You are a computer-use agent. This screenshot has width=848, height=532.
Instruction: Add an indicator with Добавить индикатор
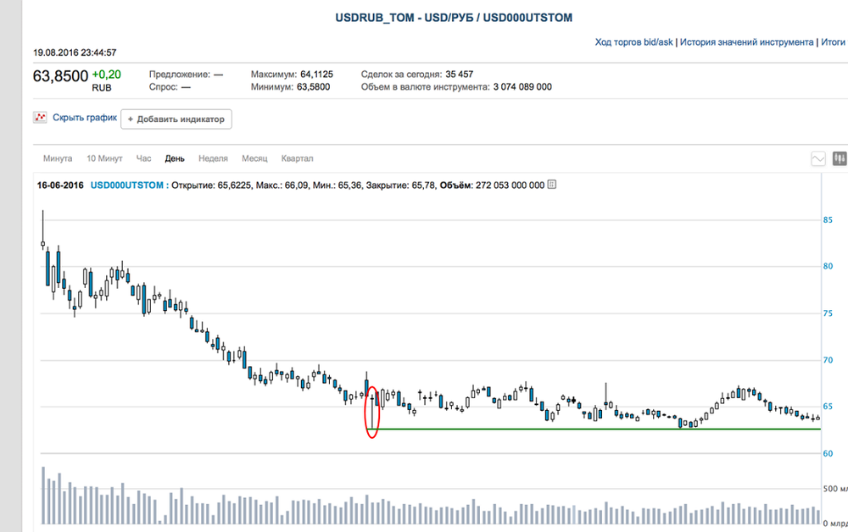tap(176, 119)
